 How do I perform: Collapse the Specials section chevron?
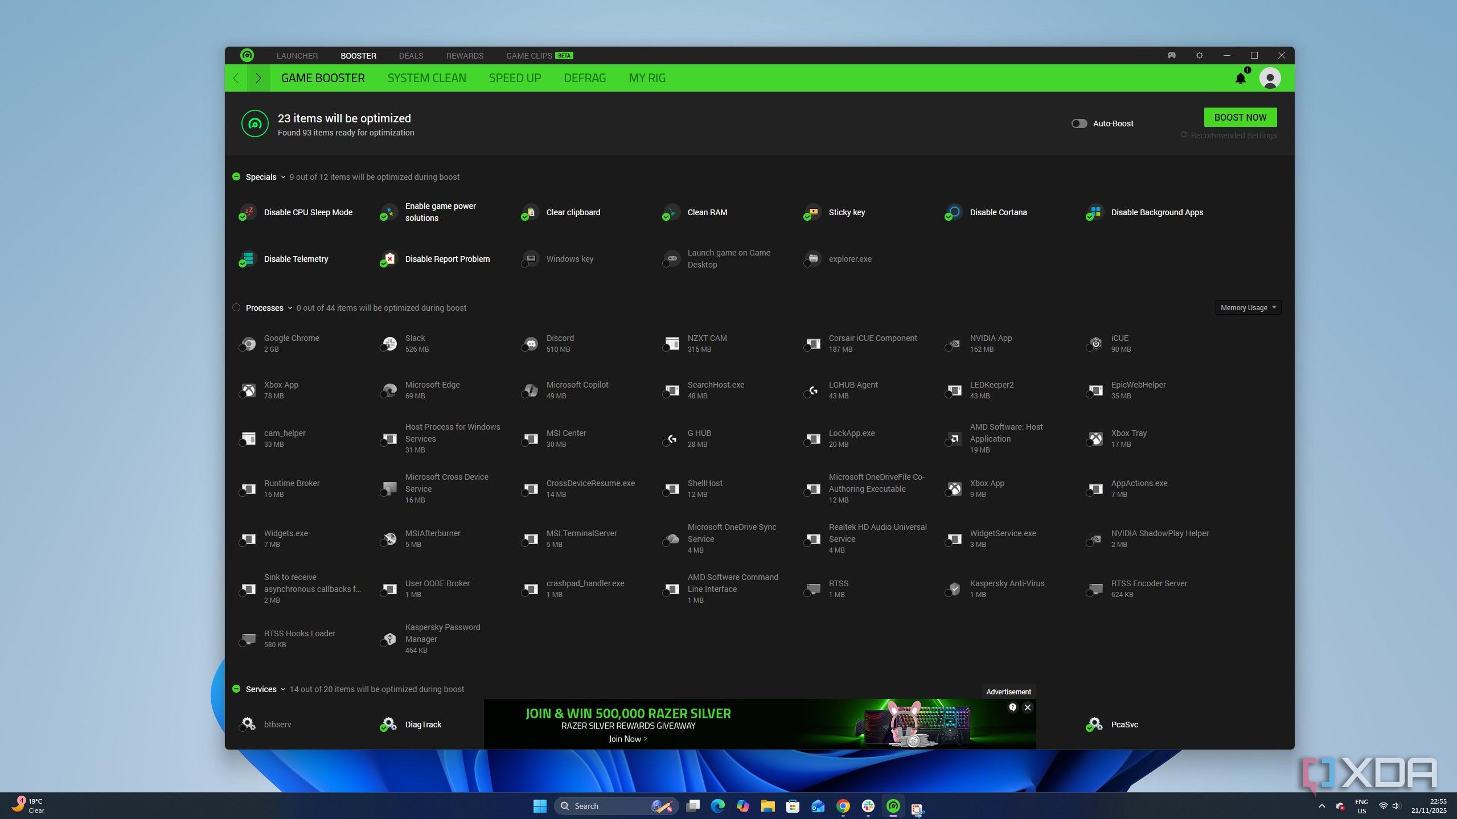283,177
